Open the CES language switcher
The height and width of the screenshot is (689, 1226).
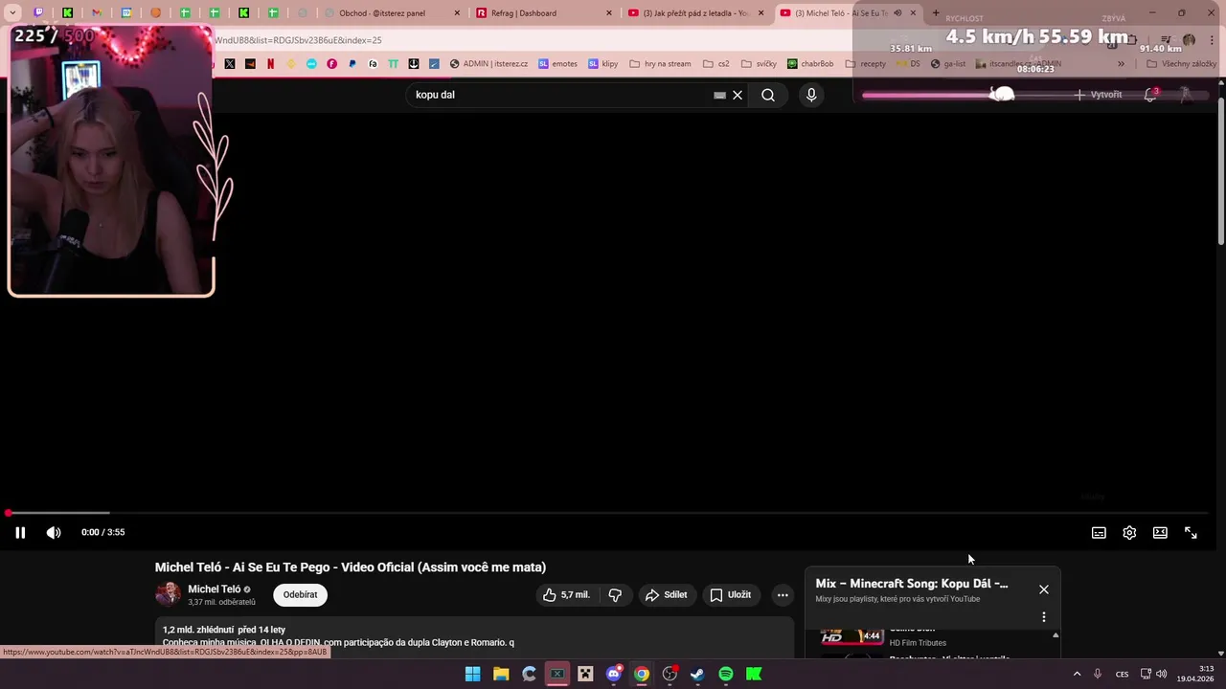tap(1122, 675)
